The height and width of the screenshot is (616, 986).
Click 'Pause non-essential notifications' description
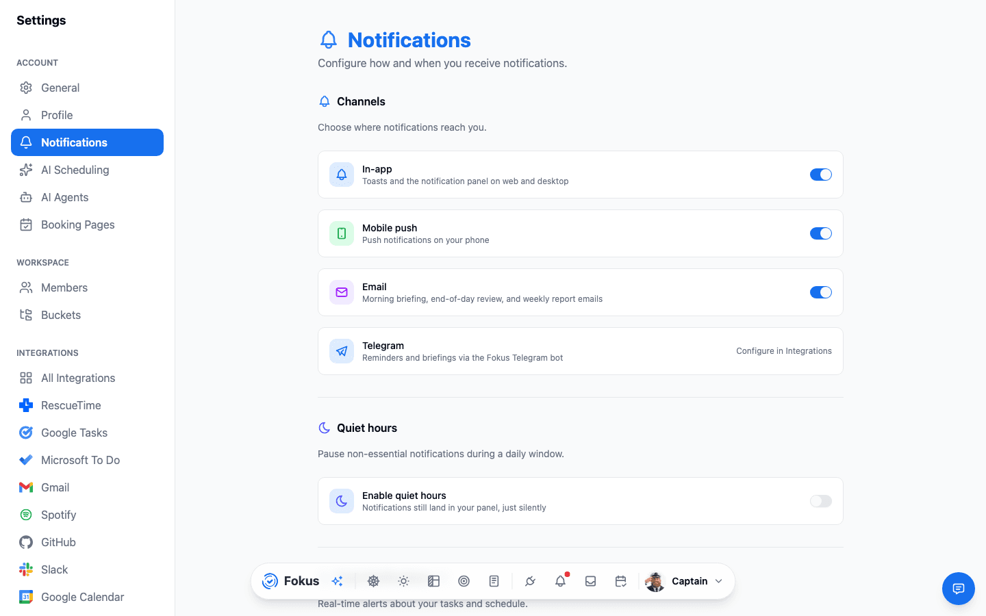click(x=441, y=454)
